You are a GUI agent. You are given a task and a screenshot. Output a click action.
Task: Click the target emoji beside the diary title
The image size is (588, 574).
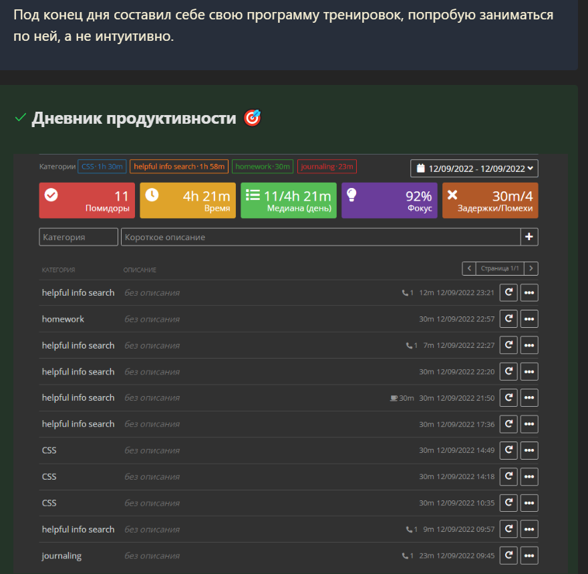pos(253,118)
